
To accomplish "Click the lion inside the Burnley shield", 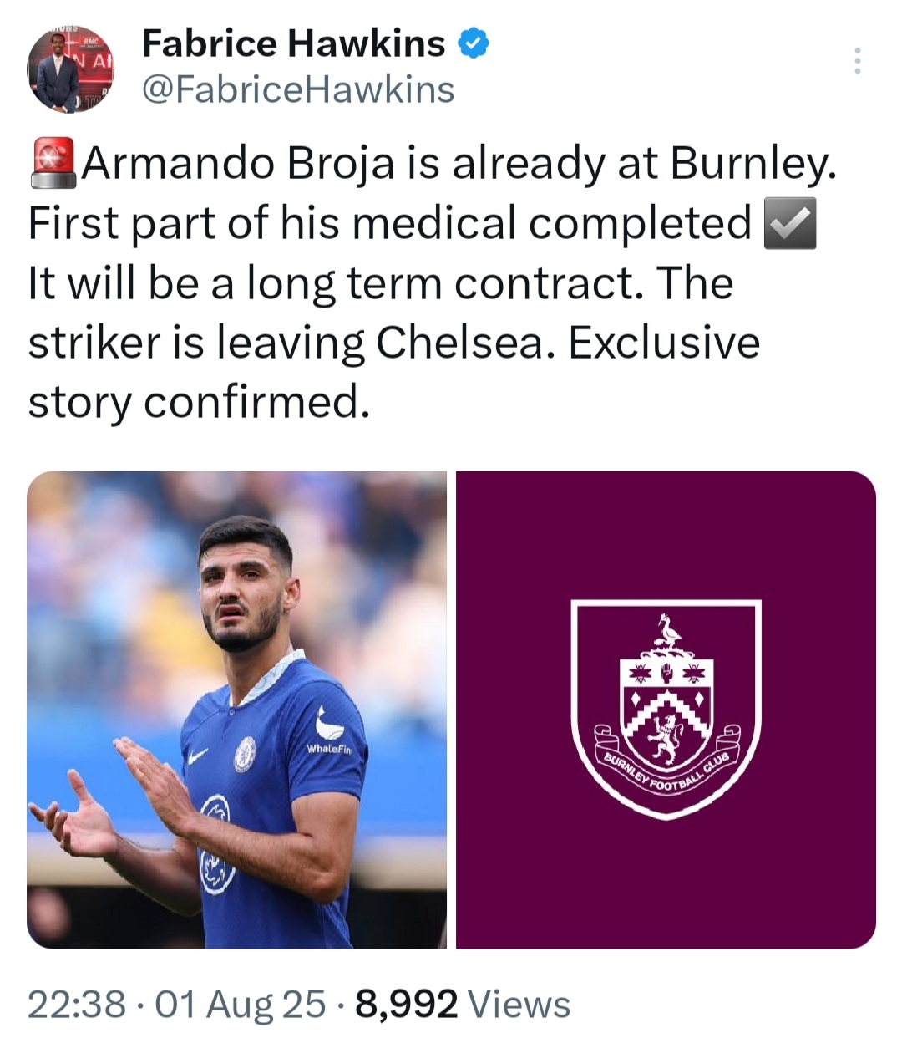I will [x=666, y=739].
